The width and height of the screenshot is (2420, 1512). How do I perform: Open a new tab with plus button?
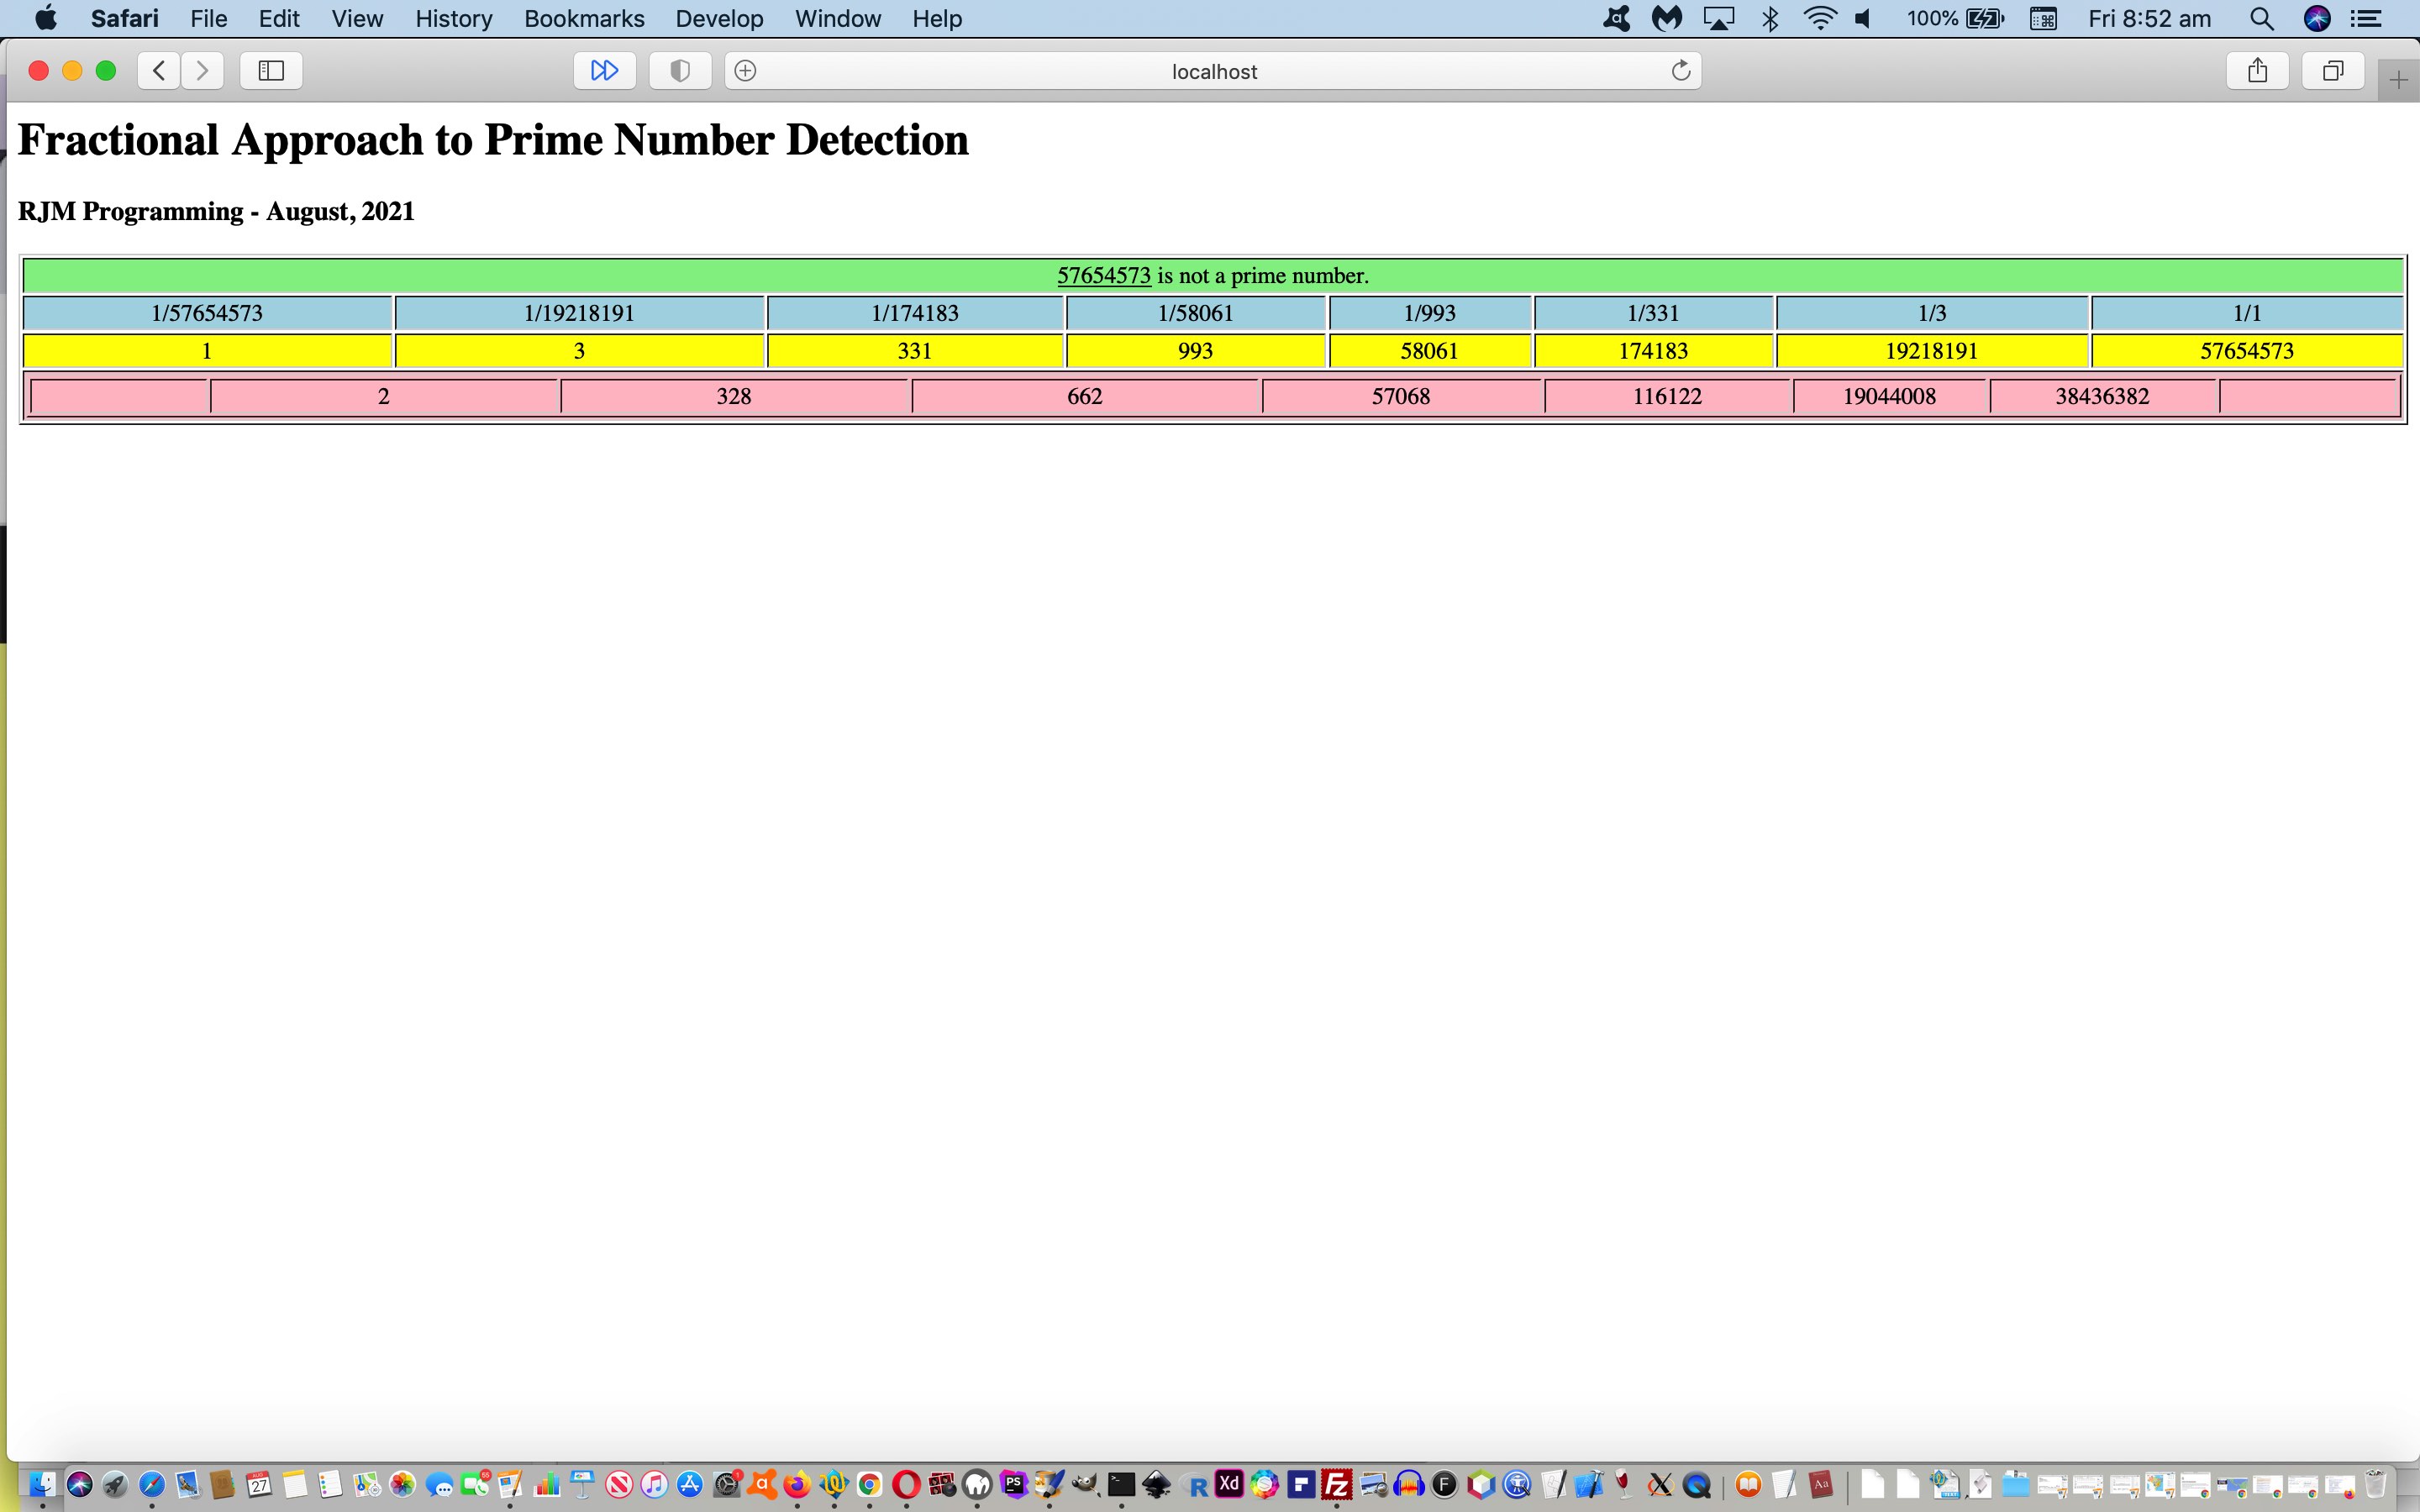tap(2398, 80)
